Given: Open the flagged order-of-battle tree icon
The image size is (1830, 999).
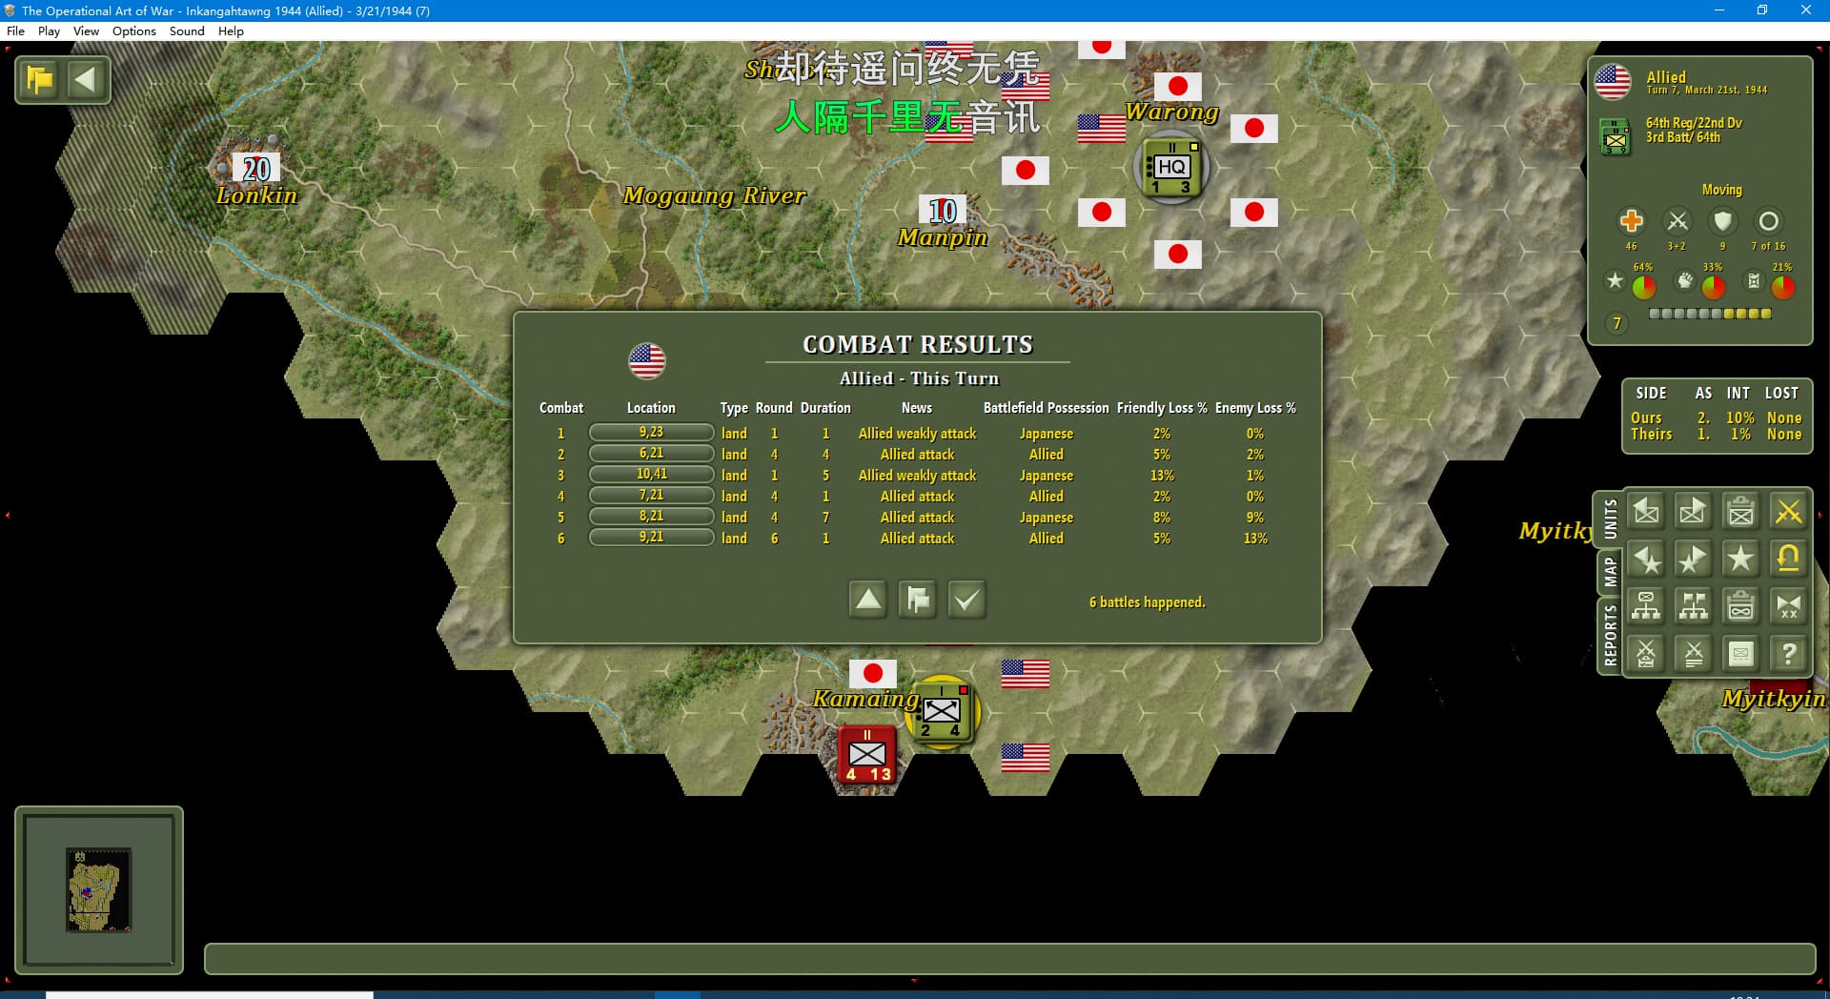Looking at the screenshot, I should pyautogui.click(x=1694, y=606).
